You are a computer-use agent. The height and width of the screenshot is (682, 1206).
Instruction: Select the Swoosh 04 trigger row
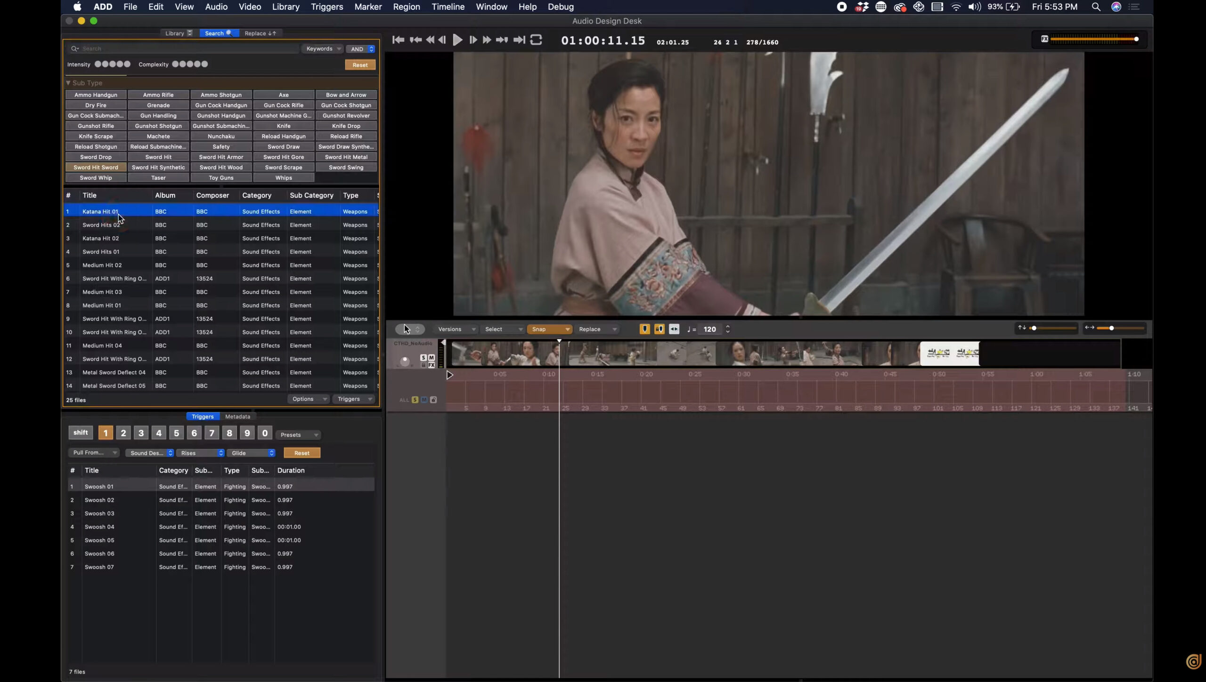pos(221,527)
